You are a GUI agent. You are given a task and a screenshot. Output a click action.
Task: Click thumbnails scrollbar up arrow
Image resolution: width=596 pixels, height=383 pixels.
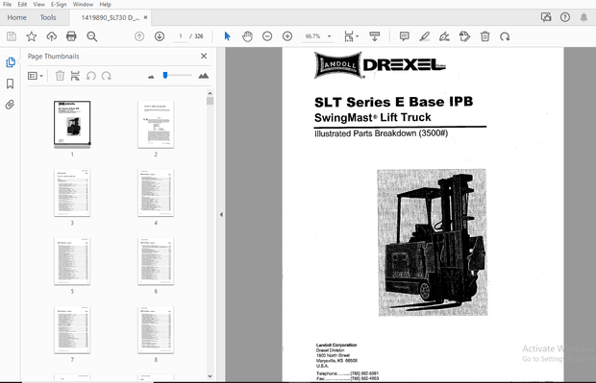[210, 93]
